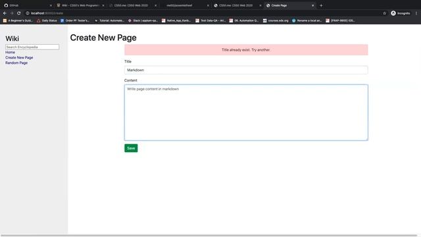The height and width of the screenshot is (237, 421).
Task: Click the Title field label
Action: click(x=128, y=61)
